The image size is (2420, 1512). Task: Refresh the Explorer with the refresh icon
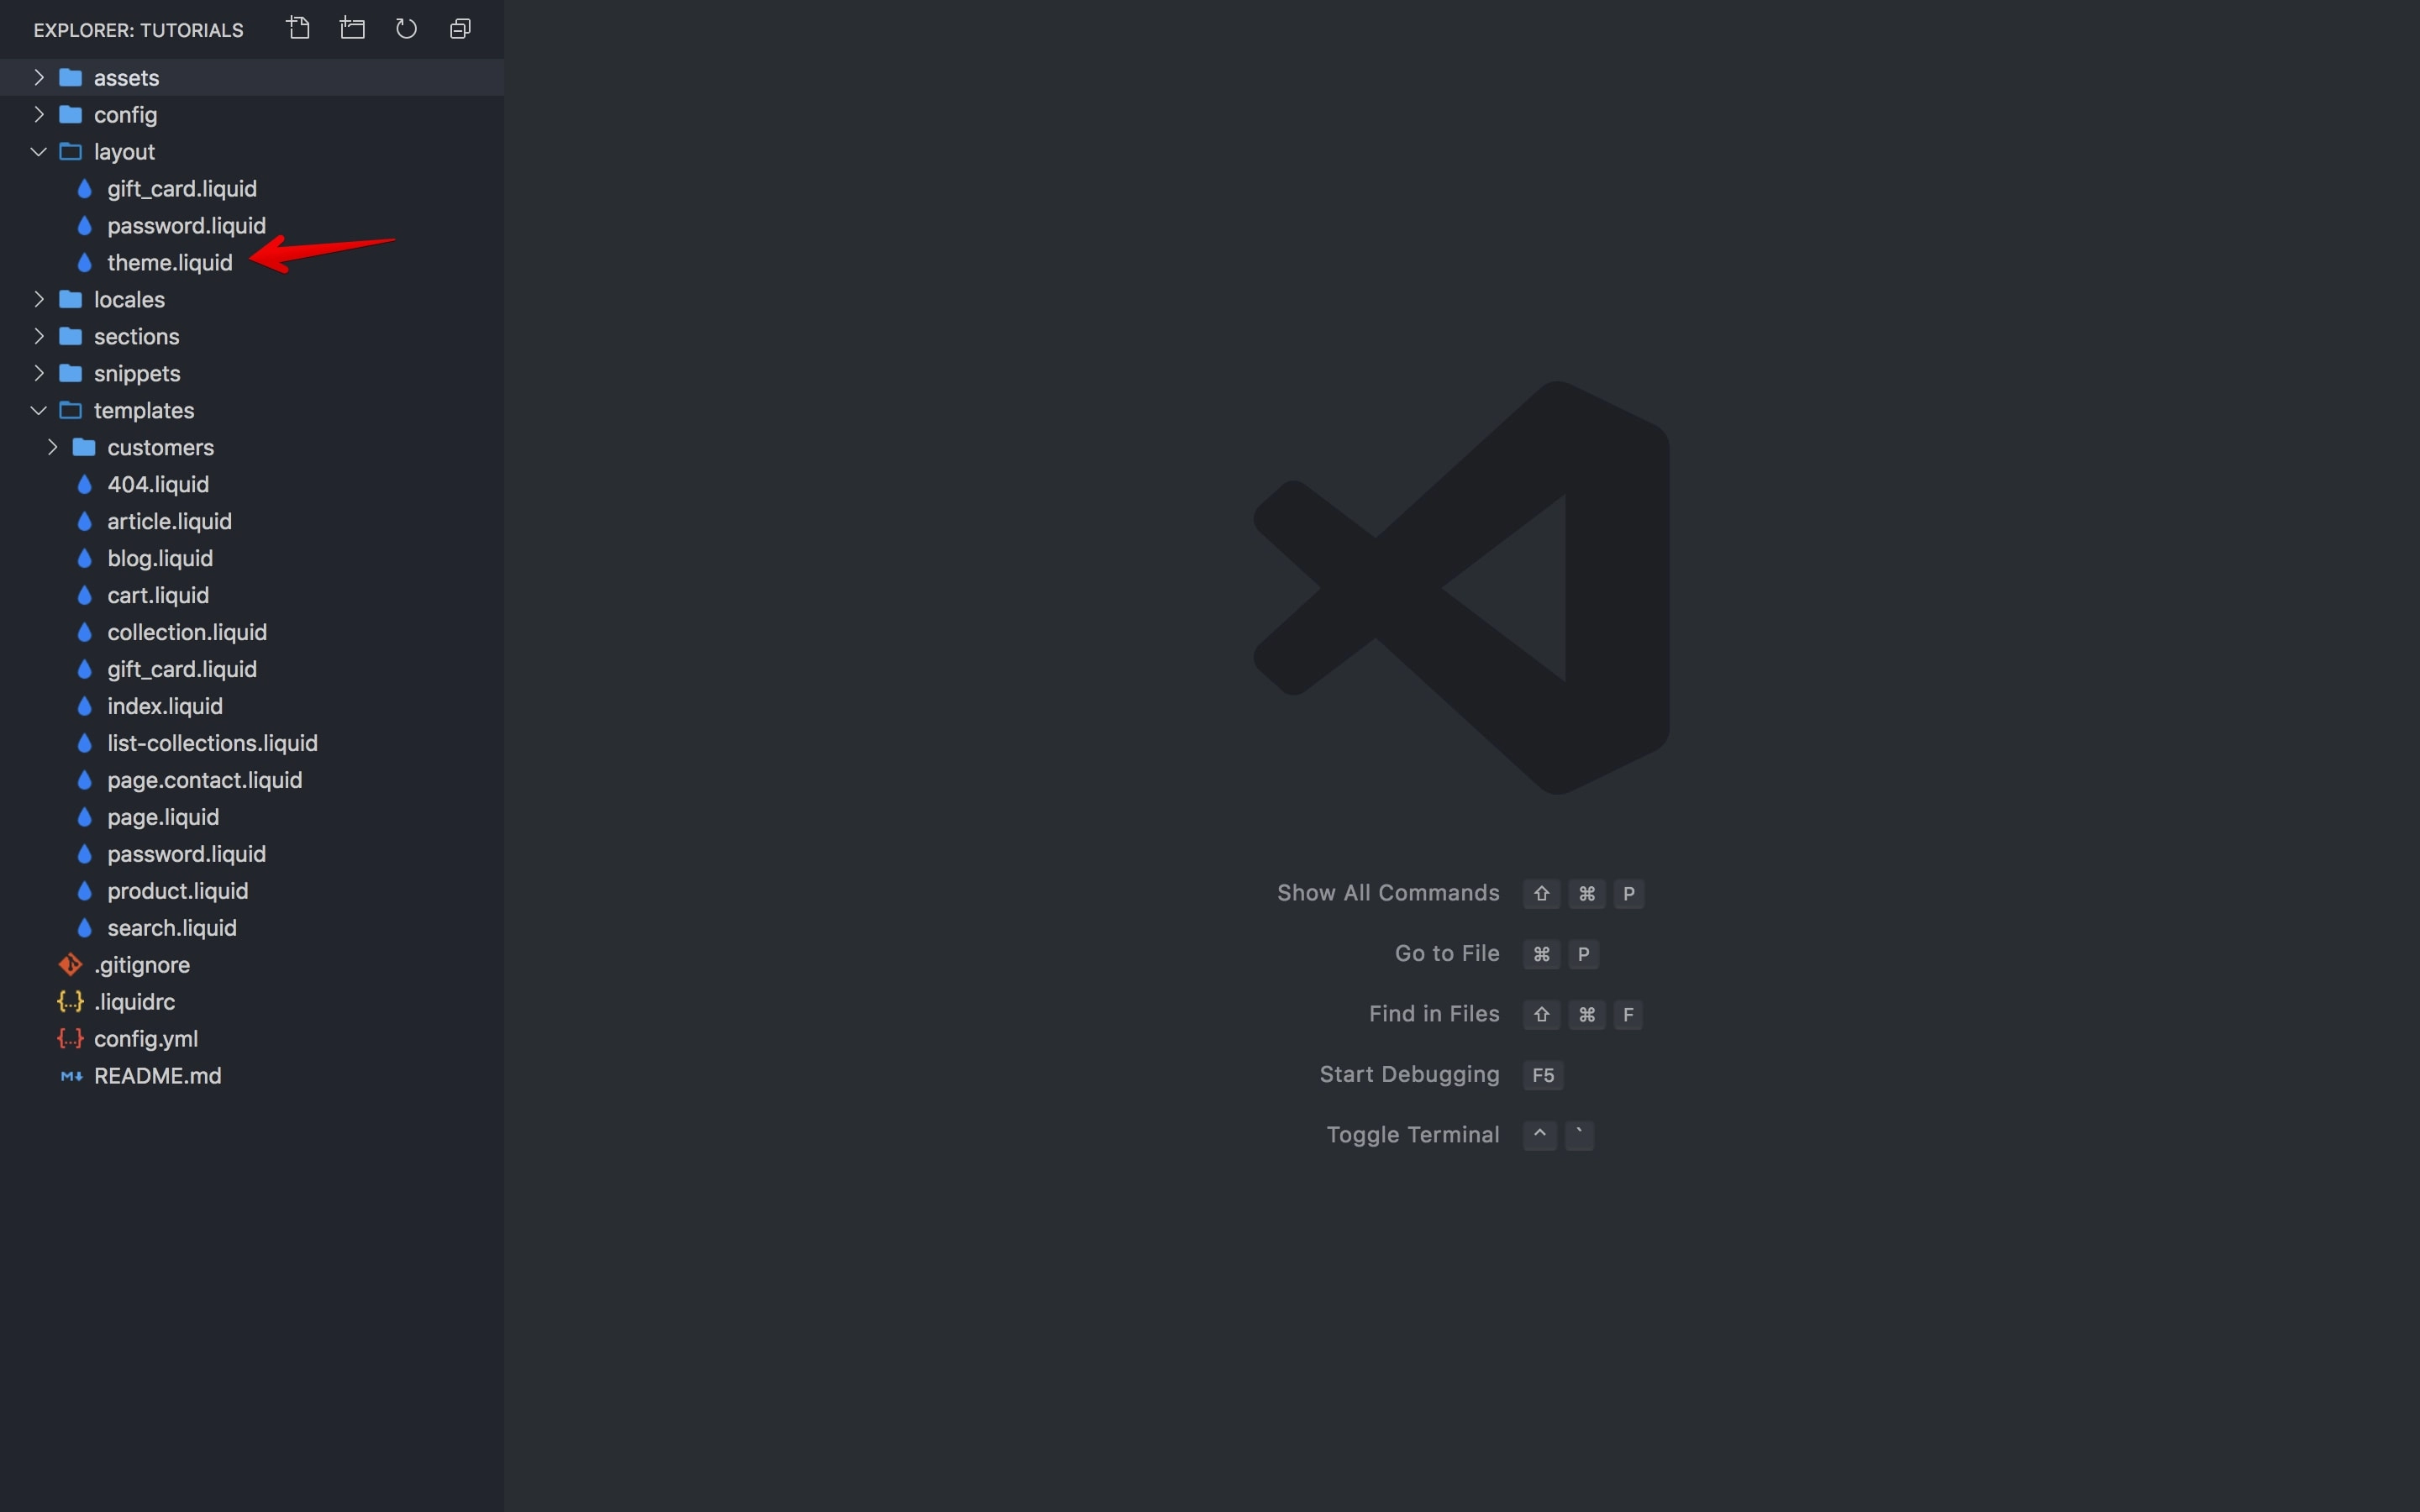click(x=406, y=28)
